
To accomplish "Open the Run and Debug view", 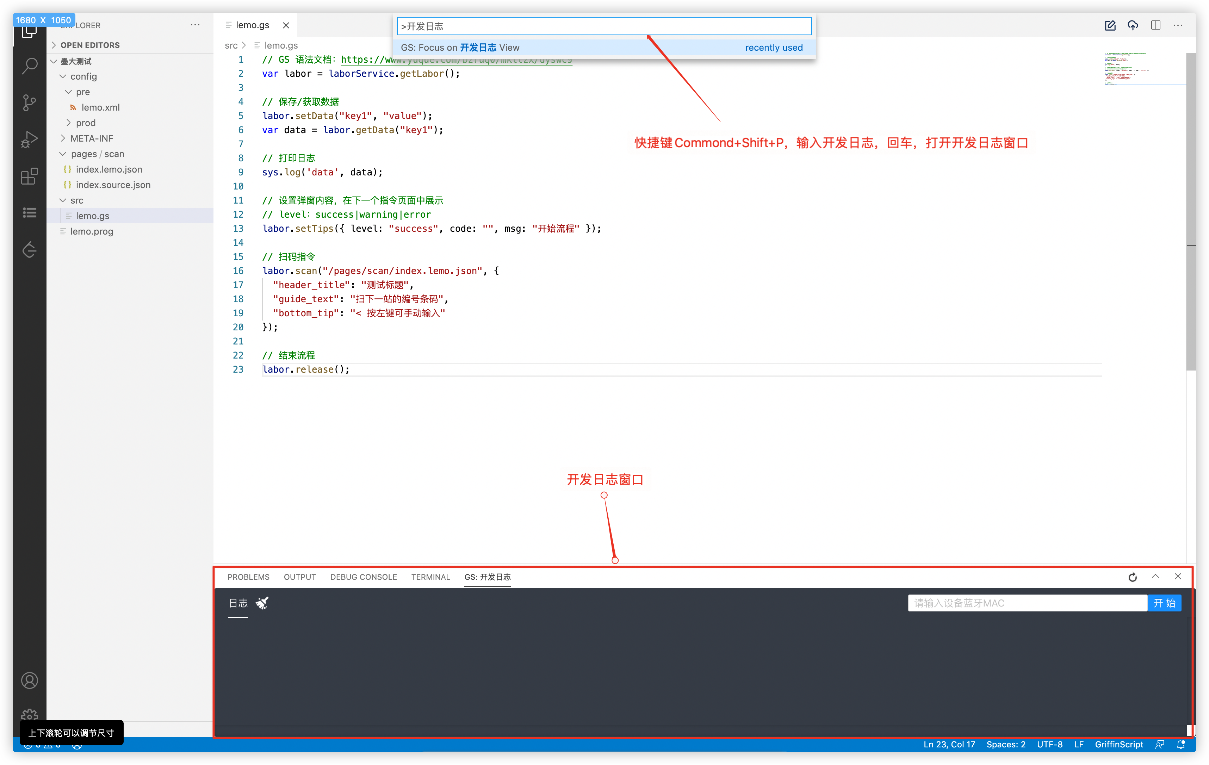I will tap(30, 139).
